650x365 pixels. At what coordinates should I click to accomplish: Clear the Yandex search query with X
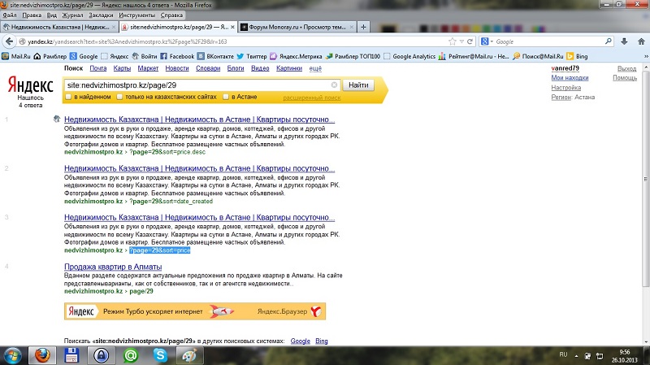coord(334,85)
